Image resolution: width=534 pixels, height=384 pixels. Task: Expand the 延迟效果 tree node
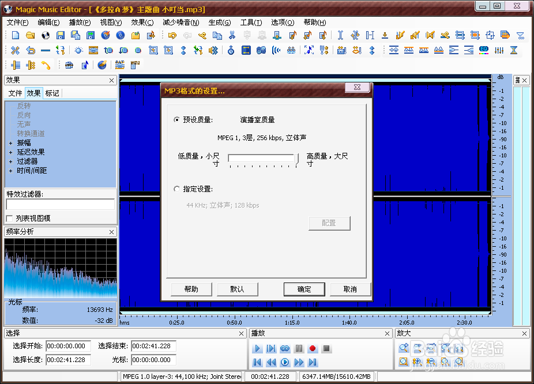[10, 152]
